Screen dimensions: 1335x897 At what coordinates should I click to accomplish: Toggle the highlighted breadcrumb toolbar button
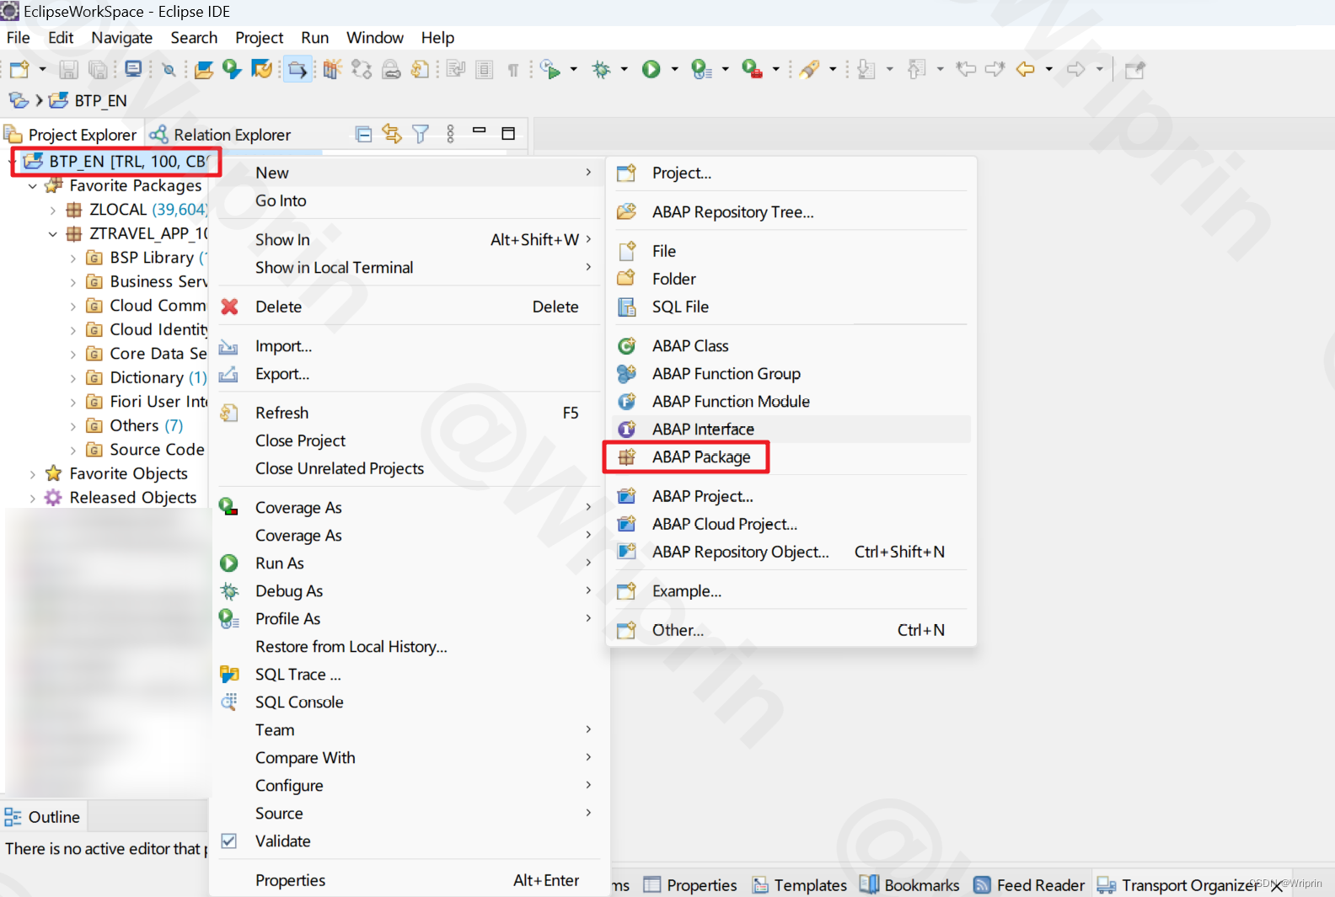tap(298, 70)
